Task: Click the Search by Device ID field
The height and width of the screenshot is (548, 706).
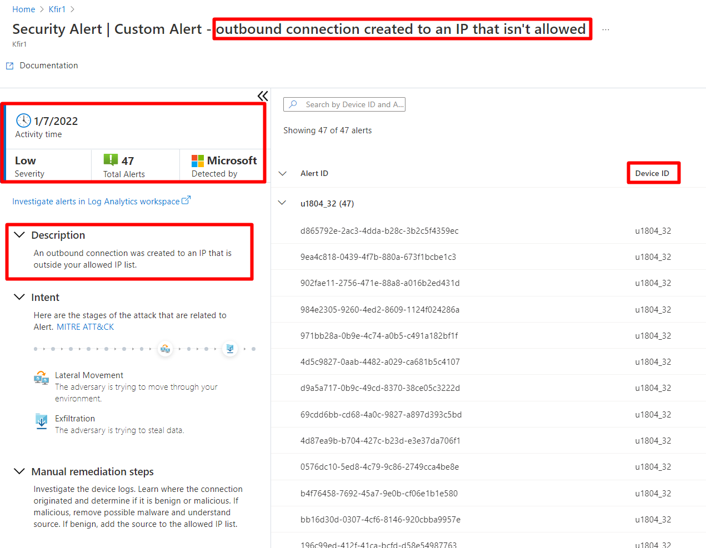Action: tap(344, 104)
